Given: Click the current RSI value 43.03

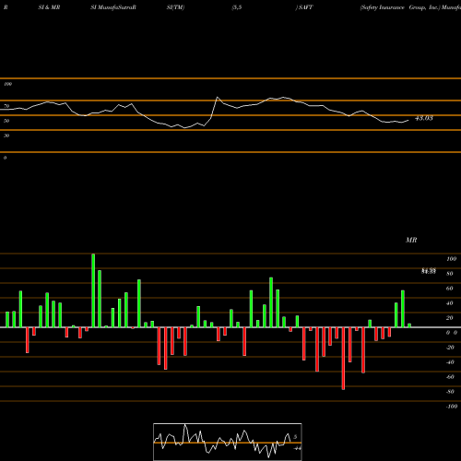Looking at the screenshot, I should (424, 118).
